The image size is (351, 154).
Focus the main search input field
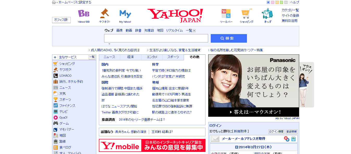156,38
